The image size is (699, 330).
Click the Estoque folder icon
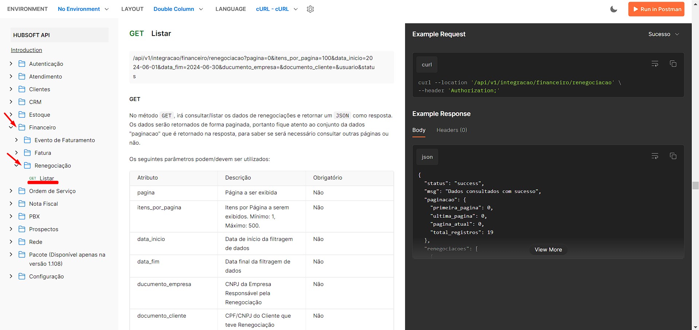pyautogui.click(x=22, y=114)
